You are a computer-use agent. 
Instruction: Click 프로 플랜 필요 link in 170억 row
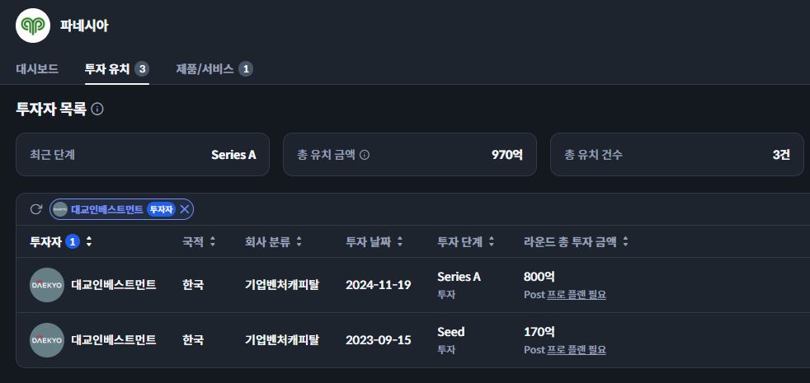(x=577, y=349)
